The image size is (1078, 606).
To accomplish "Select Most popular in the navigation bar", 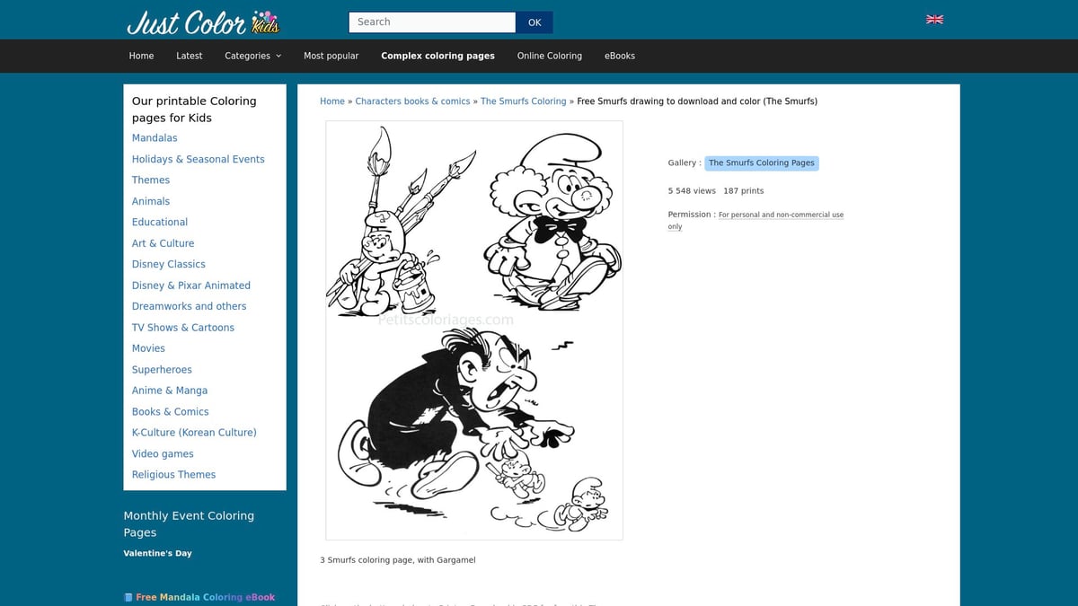I will click(331, 55).
